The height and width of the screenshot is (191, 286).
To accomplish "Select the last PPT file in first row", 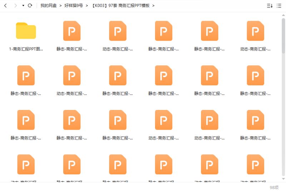I will point(255,31).
